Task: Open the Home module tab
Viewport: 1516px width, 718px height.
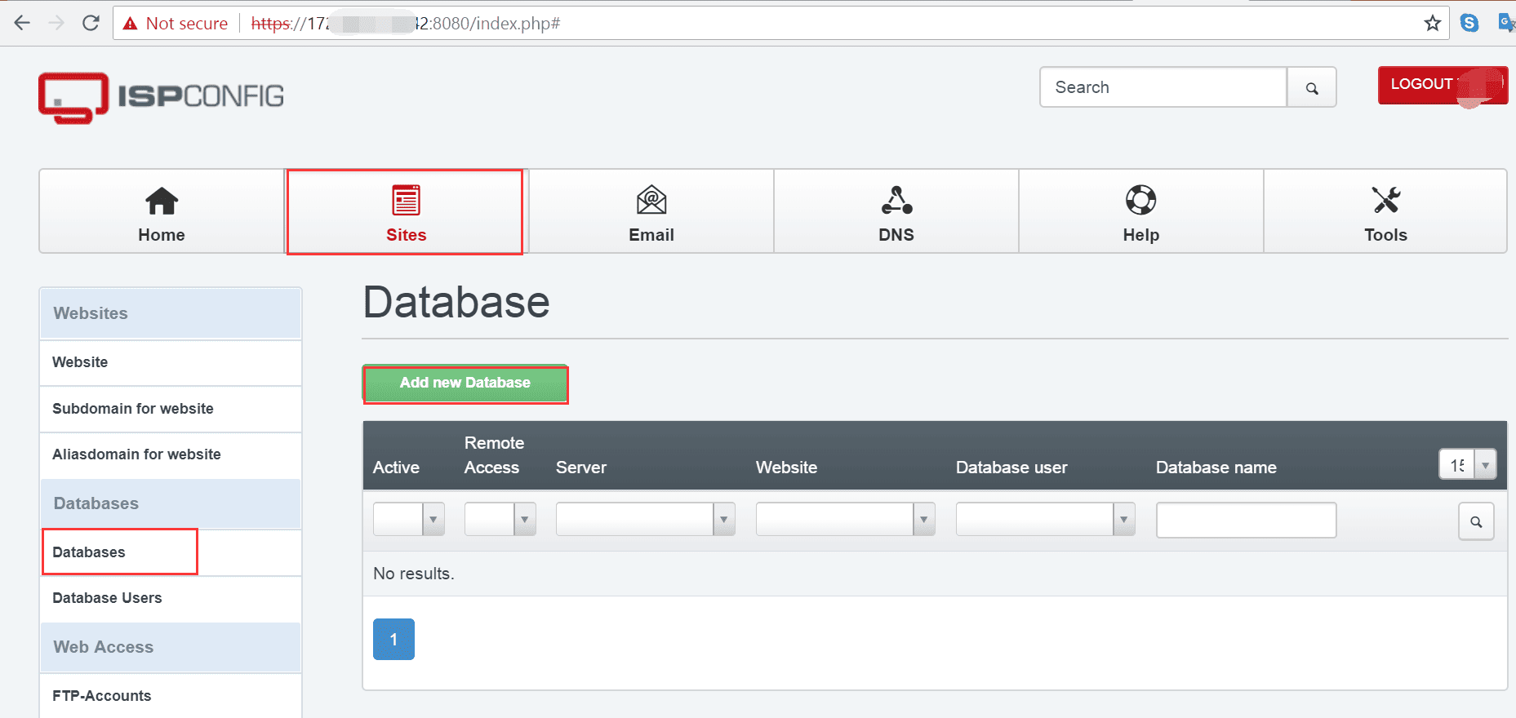Action: 162,211
